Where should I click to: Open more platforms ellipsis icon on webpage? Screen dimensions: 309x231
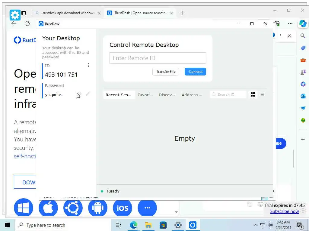pyautogui.click(x=147, y=208)
